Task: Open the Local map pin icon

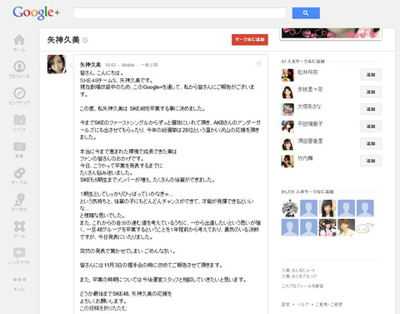Action: 19,199
